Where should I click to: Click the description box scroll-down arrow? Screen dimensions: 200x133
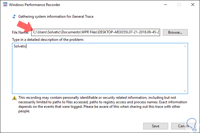[x=185, y=90]
